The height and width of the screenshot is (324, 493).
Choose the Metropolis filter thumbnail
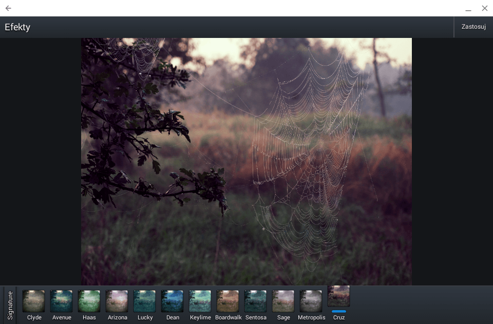click(x=311, y=301)
